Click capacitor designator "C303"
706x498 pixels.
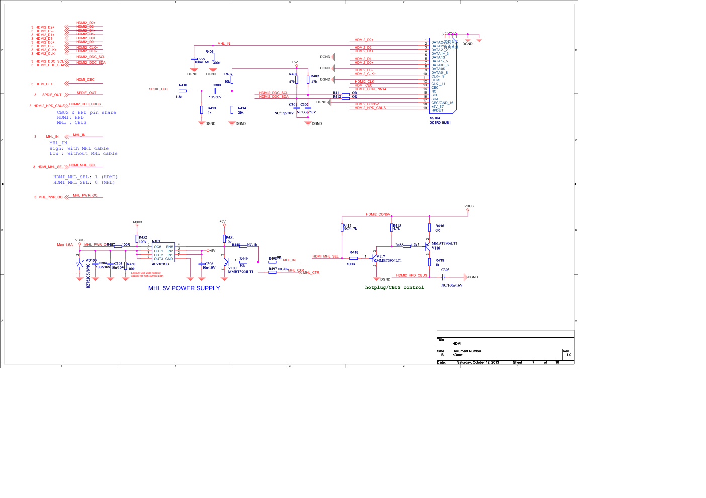[x=445, y=270]
